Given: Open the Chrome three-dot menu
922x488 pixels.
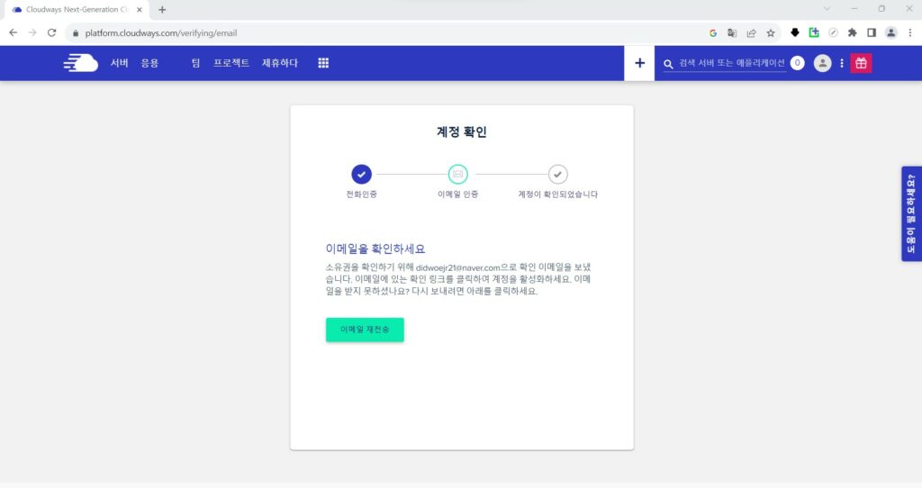Looking at the screenshot, I should pyautogui.click(x=910, y=33).
